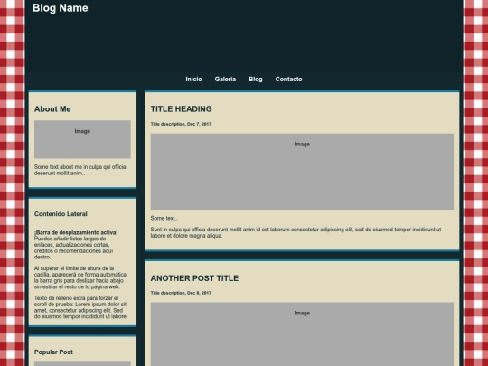Click the ANOTHER POST TITLE heading
The height and width of the screenshot is (366, 488).
[x=194, y=278]
